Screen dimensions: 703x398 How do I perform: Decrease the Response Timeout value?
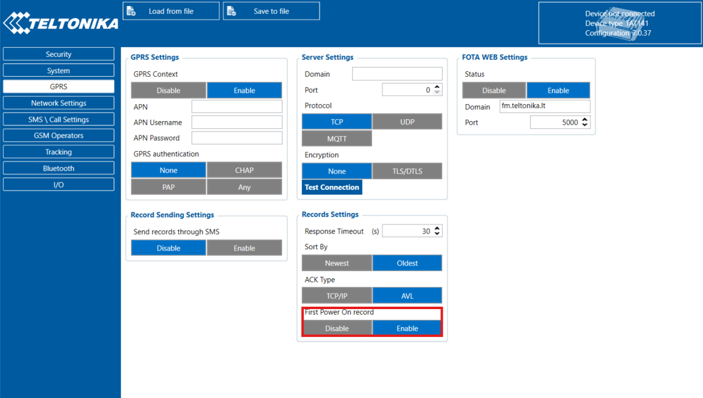tap(438, 234)
